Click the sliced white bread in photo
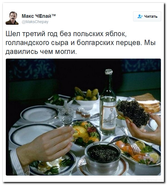 (x=146, y=102)
